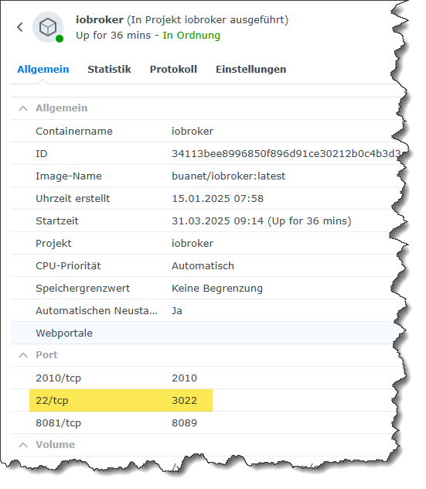Click the Image-Name label

tap(69, 176)
